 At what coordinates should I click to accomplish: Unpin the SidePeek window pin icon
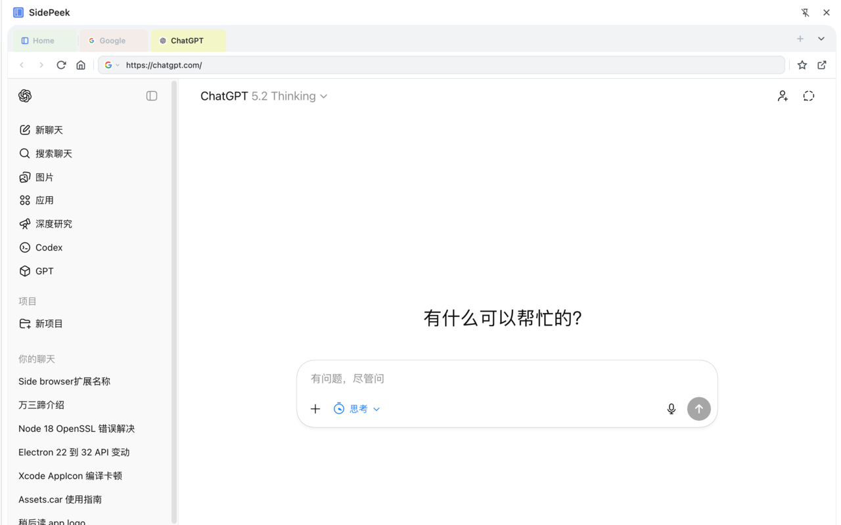(805, 12)
